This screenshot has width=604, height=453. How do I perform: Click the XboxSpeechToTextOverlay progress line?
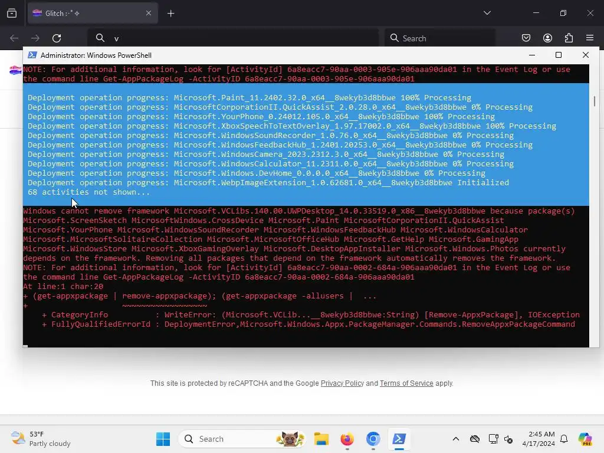(x=292, y=126)
